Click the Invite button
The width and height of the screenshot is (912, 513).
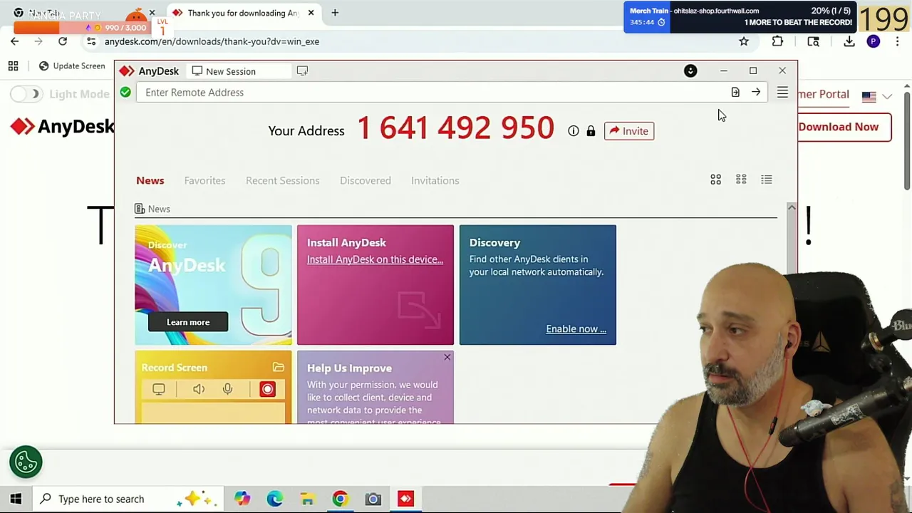click(629, 131)
